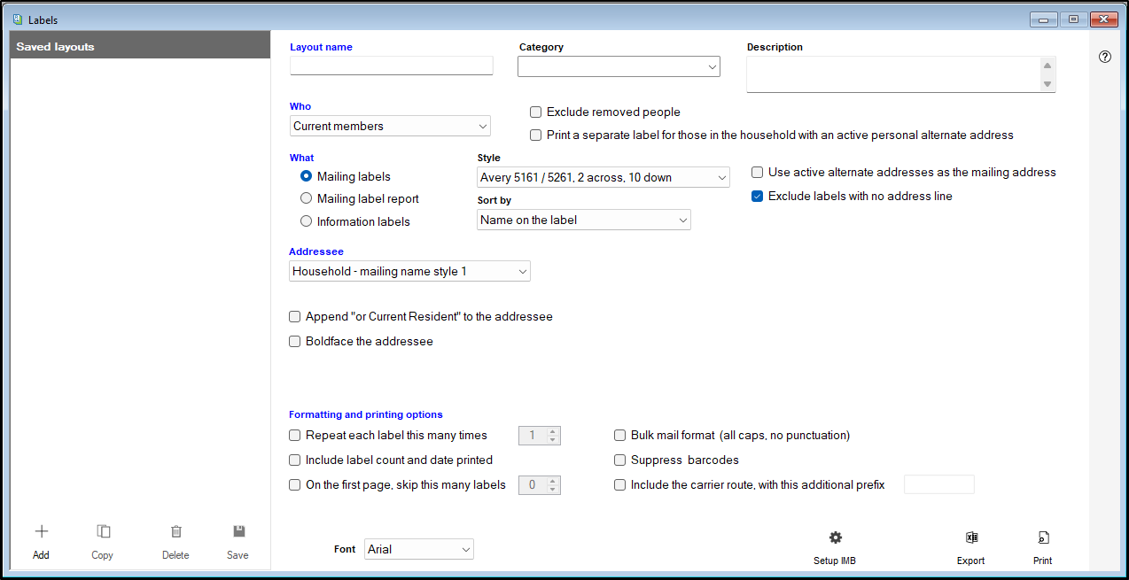Expand the Style dropdown with Avery 5161

(x=603, y=178)
